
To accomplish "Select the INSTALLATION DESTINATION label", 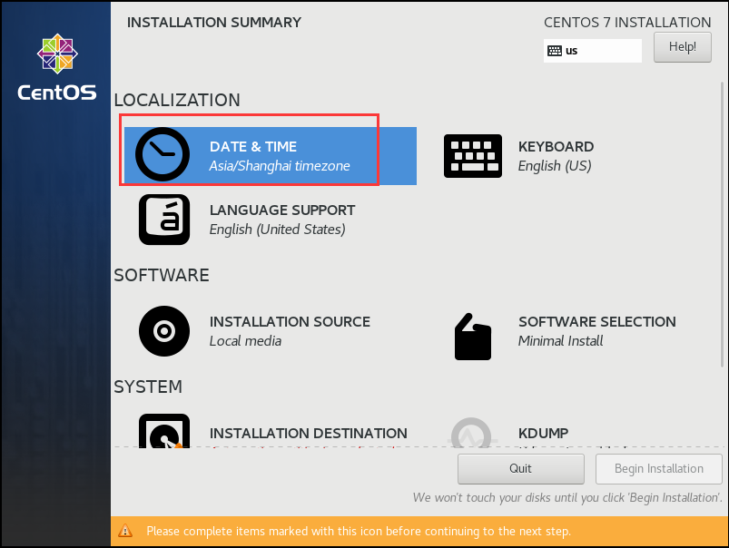I will pos(309,433).
